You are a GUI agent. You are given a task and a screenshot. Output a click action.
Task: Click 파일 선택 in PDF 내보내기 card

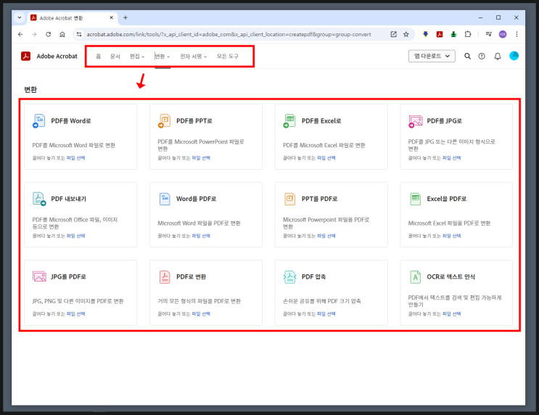pos(75,236)
